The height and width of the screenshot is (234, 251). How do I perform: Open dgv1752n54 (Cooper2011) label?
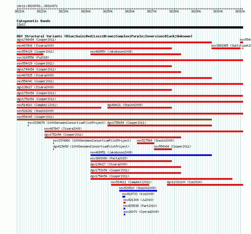point(64,135)
